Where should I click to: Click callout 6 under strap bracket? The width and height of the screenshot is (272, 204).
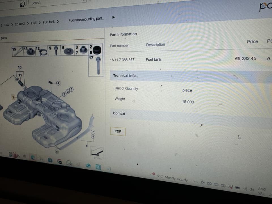87,146
